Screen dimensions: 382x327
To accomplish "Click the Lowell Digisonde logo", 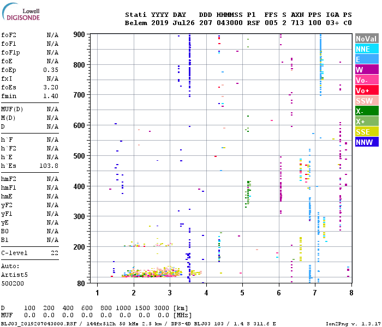I will (21, 11).
